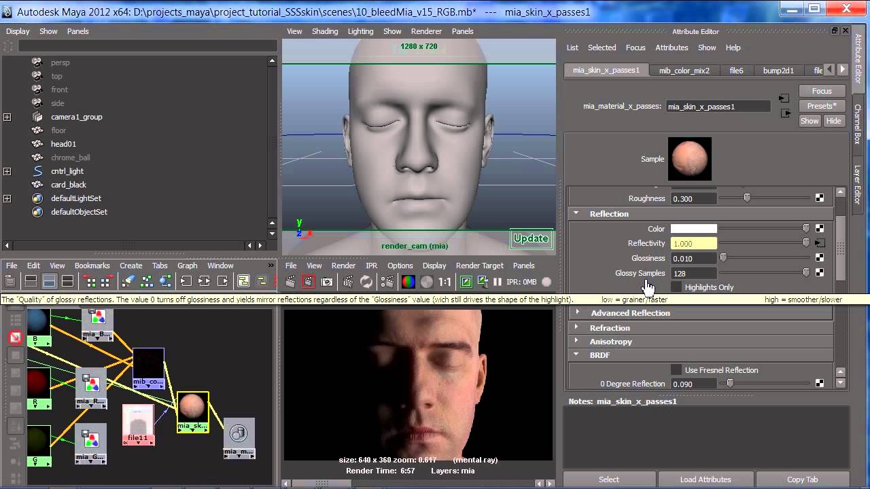Select card_black in the Outliner

[69, 185]
